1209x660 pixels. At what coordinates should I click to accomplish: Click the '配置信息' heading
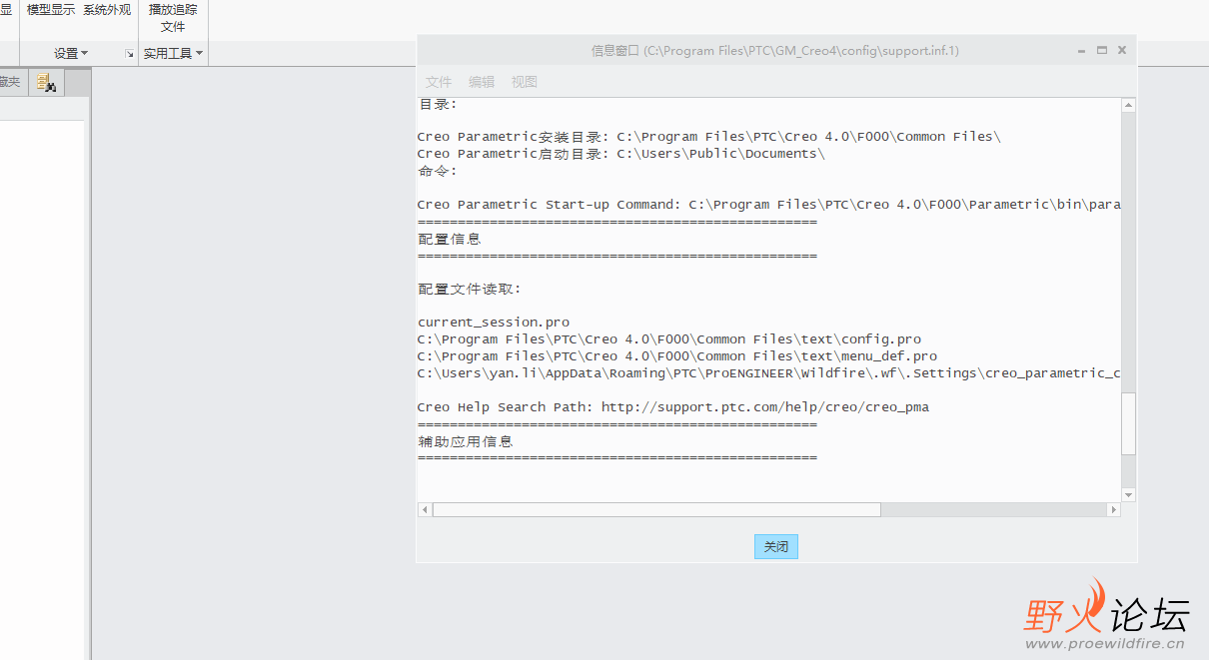[450, 239]
